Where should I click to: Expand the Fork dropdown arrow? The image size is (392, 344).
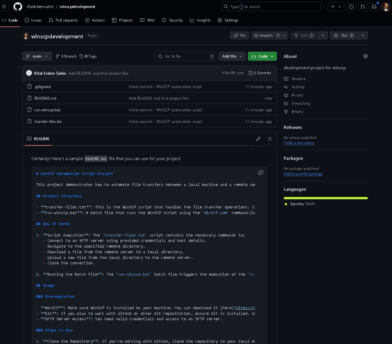pyautogui.click(x=323, y=36)
